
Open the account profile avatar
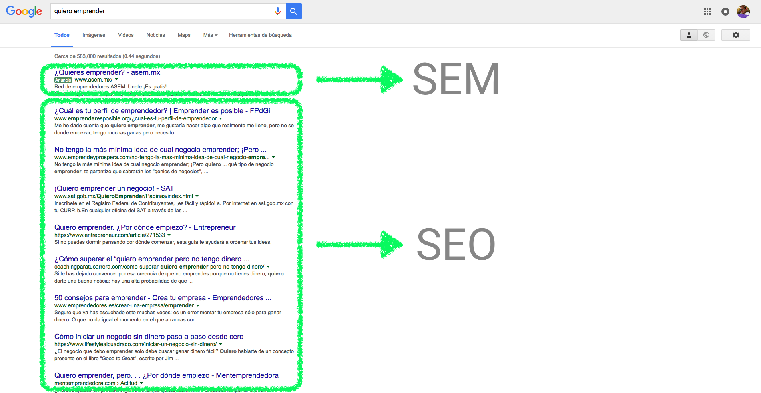[743, 12]
